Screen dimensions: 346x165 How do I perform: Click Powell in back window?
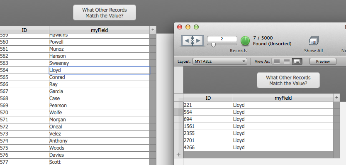click(99, 42)
